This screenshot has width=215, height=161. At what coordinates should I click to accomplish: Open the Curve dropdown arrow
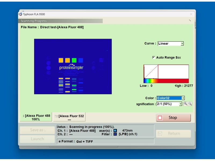182,43
